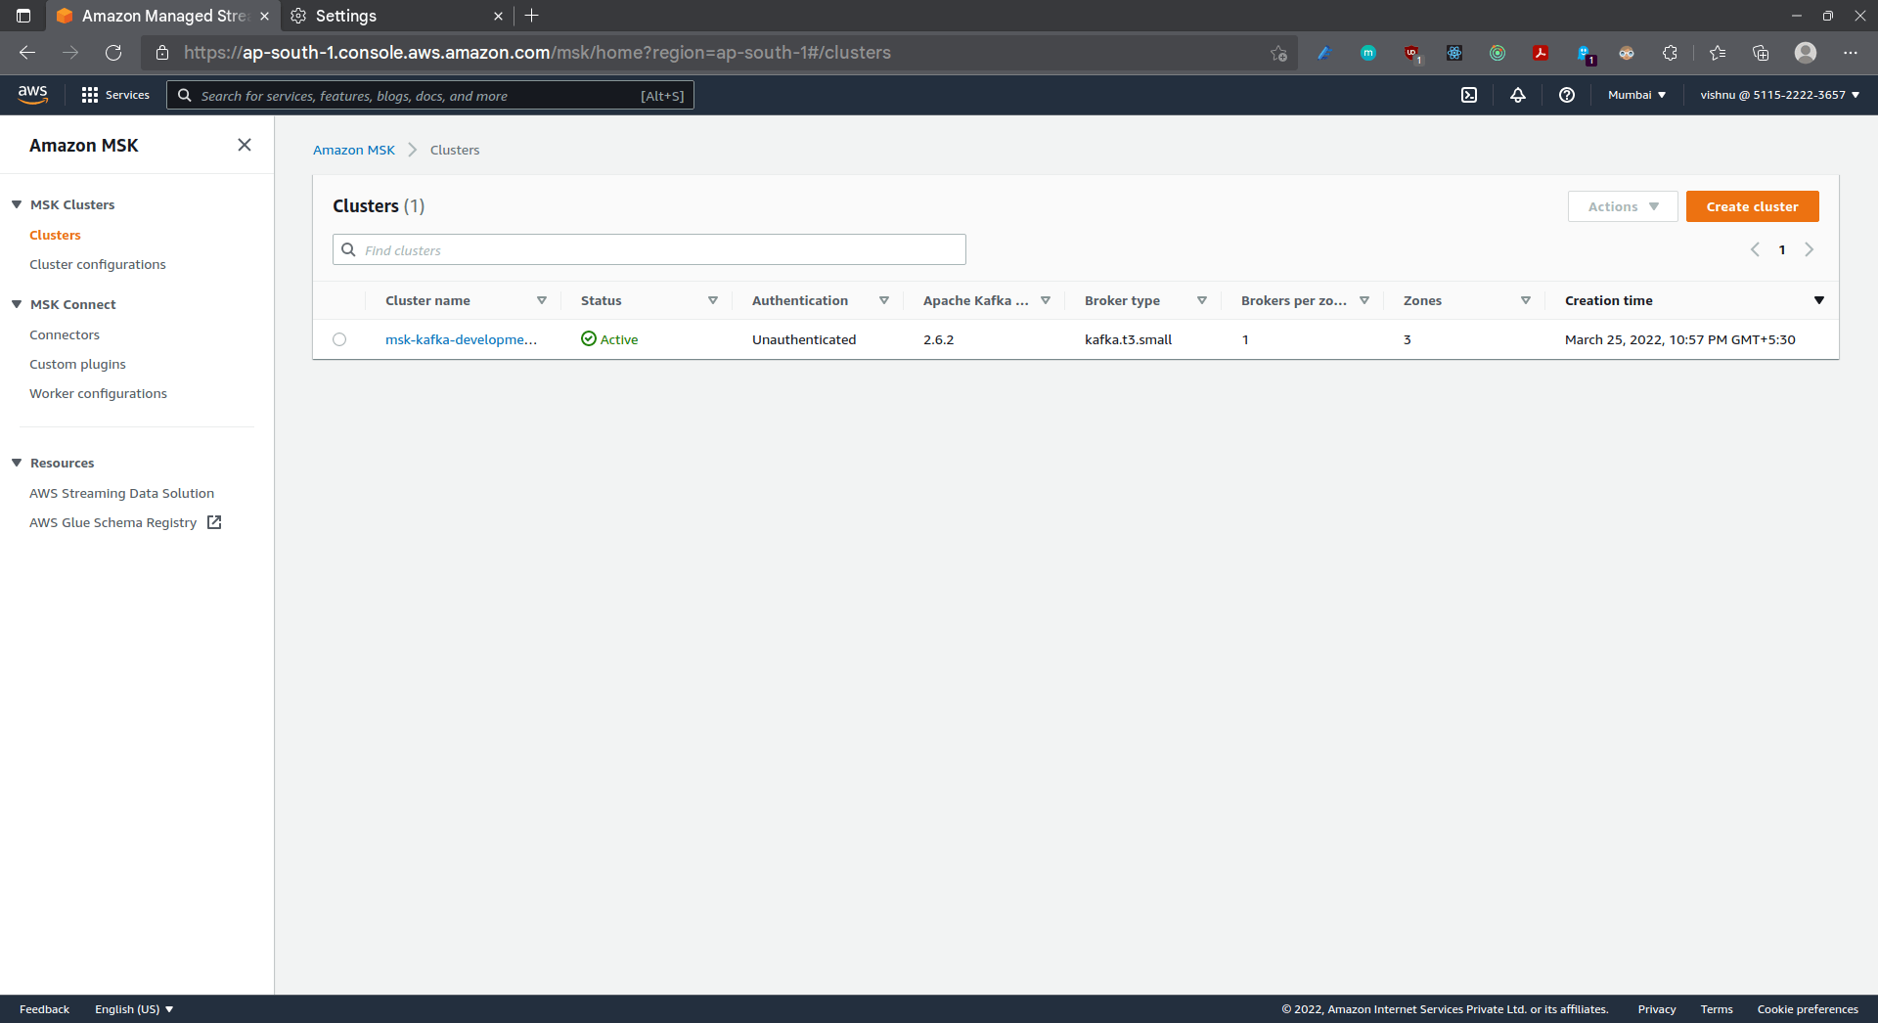Open the Terms link
The image size is (1878, 1023).
point(1716,1009)
